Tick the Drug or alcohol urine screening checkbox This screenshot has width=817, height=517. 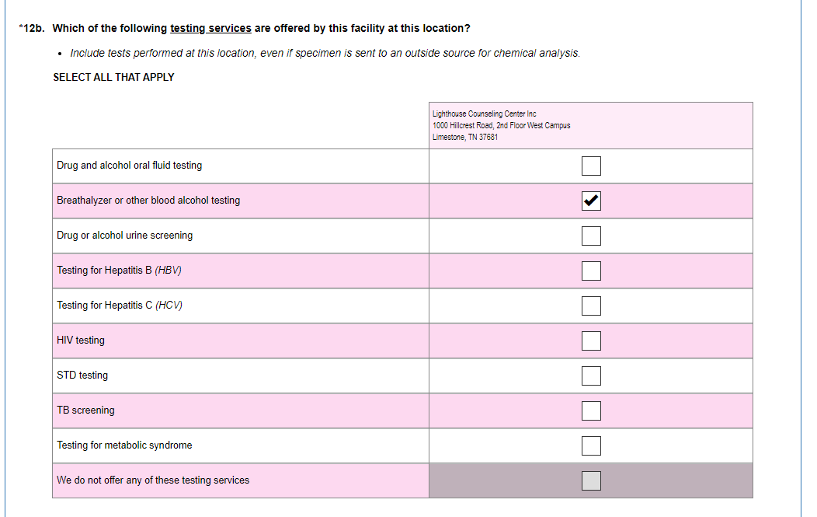[591, 236]
